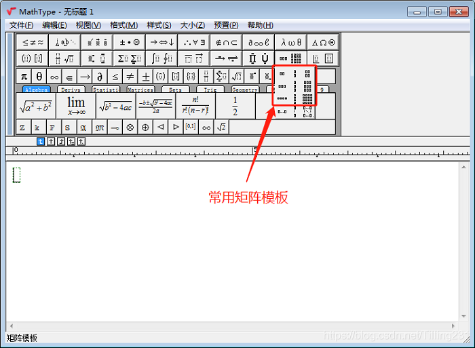The height and width of the screenshot is (348, 475).
Task: Open the embellishments palette
Action: (x=97, y=43)
